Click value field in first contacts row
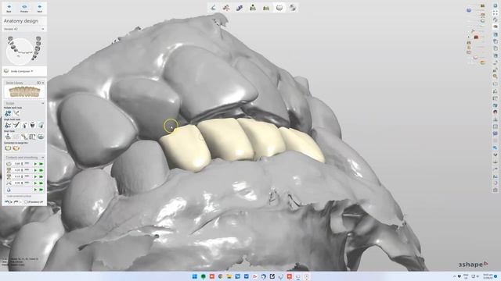The width and height of the screenshot is (501, 281). pos(17,164)
